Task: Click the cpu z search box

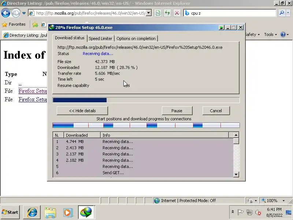Action: 230,13
